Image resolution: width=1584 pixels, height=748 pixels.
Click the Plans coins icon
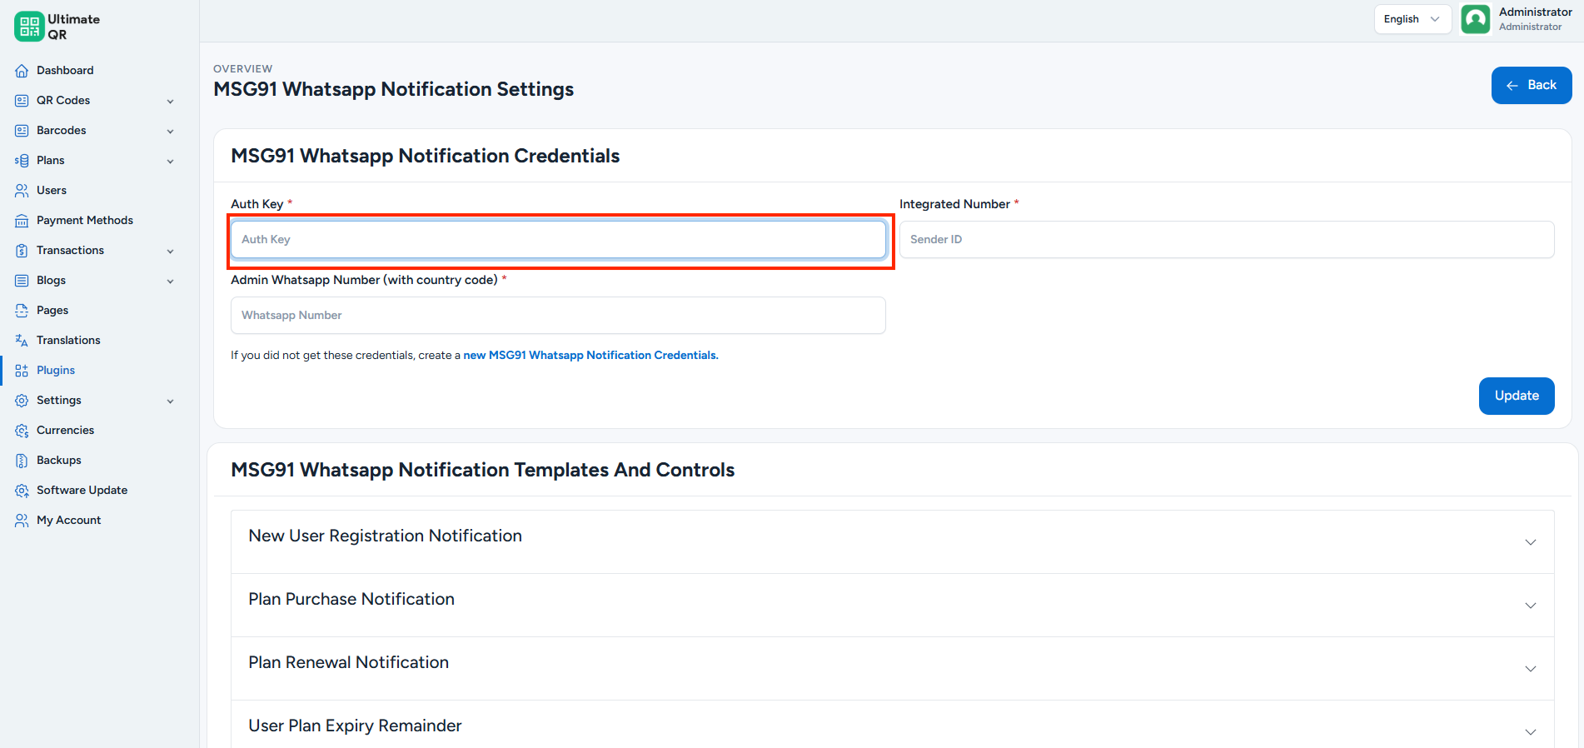(x=22, y=161)
